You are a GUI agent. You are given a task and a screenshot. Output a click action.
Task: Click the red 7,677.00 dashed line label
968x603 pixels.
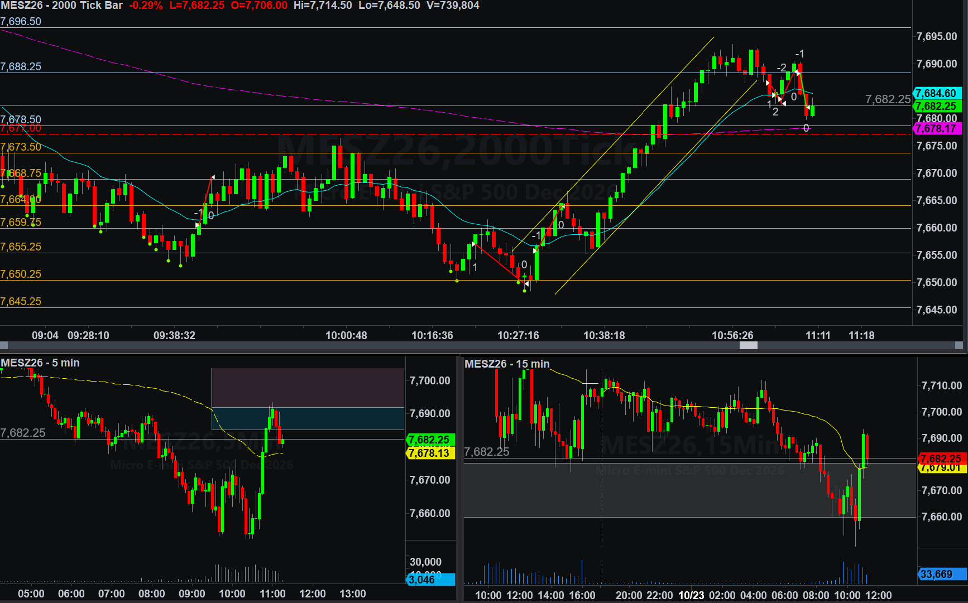click(21, 129)
